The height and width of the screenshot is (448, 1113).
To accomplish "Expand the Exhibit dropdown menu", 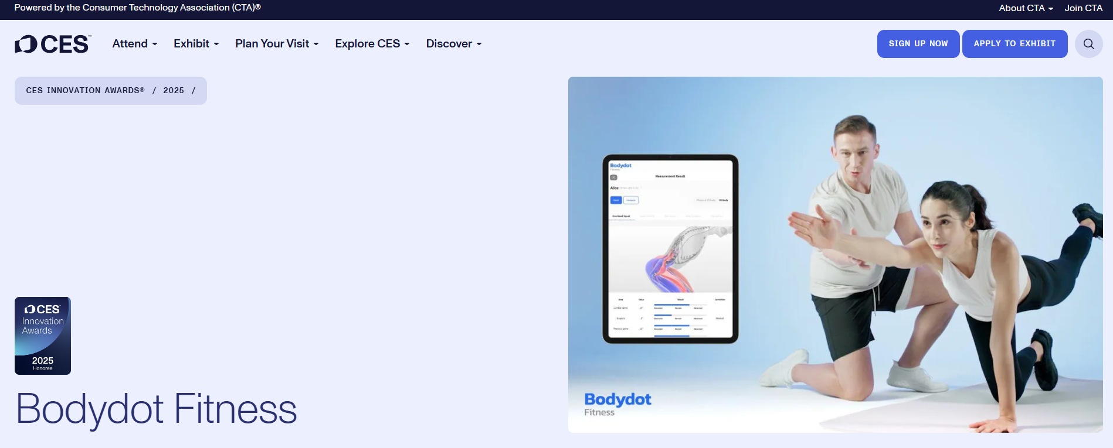I will point(196,44).
